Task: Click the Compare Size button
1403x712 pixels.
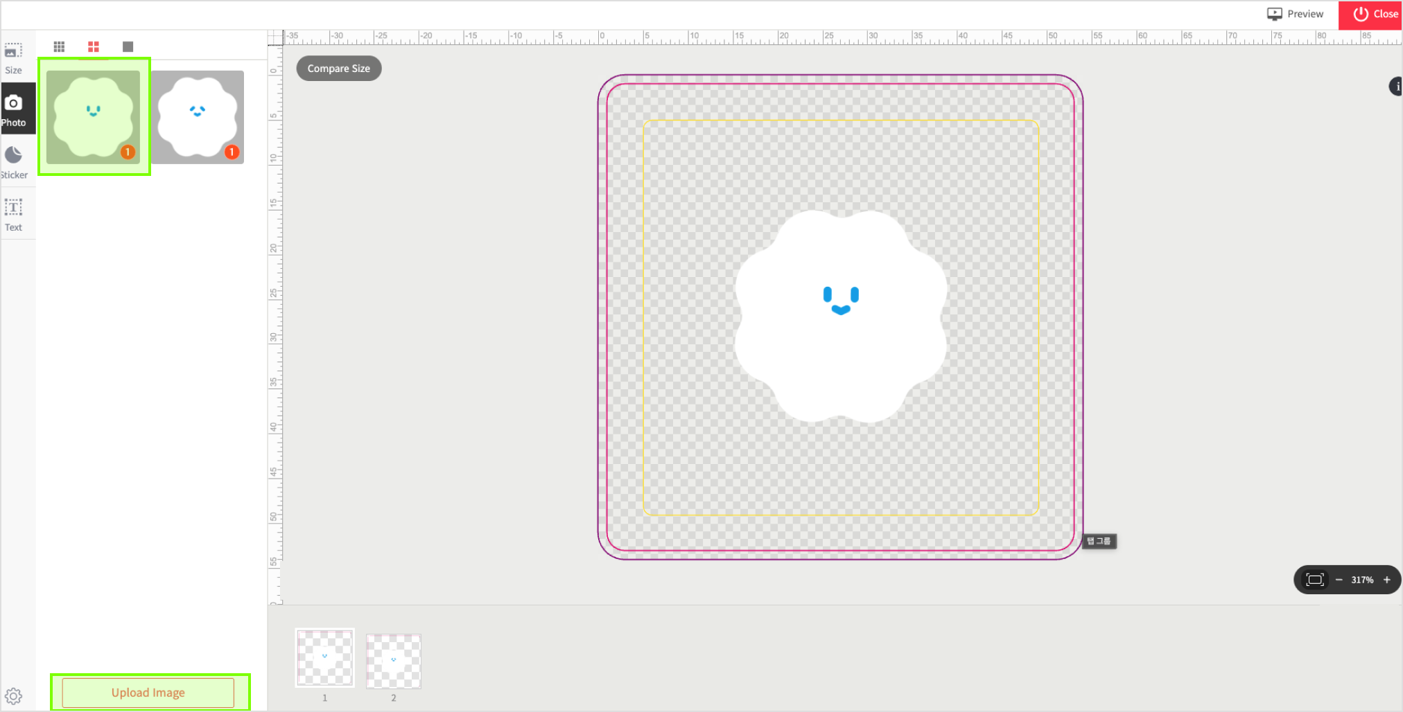Action: coord(338,69)
